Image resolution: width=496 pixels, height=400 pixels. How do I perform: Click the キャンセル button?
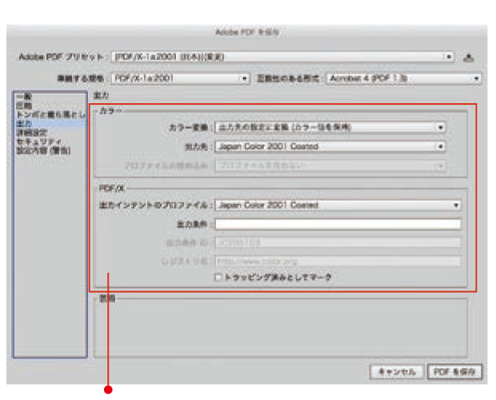pyautogui.click(x=397, y=371)
